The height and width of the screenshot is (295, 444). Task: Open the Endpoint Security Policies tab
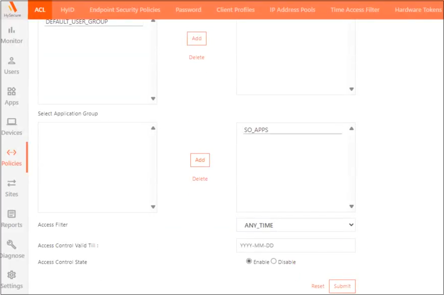pyautogui.click(x=125, y=10)
